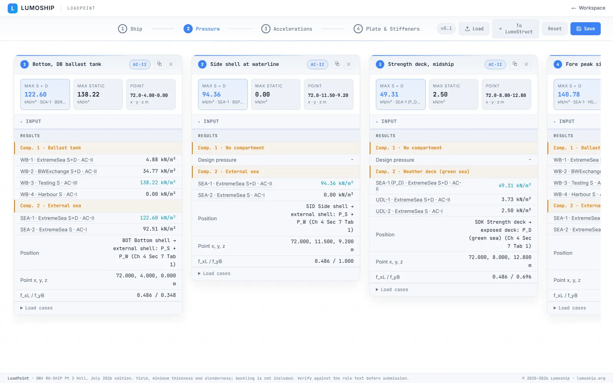Image resolution: width=613 pixels, height=383 pixels.
Task: Click the Reset button
Action: point(554,29)
